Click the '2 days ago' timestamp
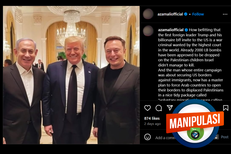 [x=152, y=124]
